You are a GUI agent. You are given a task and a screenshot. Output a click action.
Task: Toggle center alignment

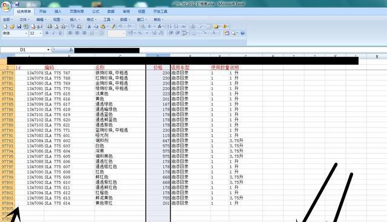point(77,33)
